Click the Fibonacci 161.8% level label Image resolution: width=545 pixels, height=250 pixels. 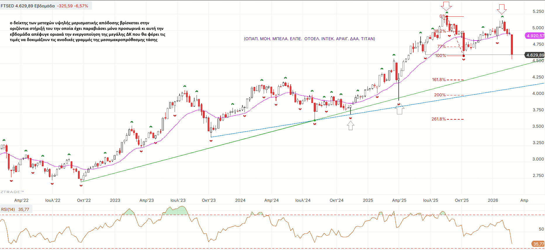(x=439, y=80)
